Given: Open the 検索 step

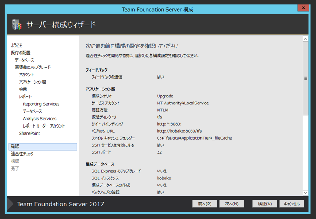Looking at the screenshot, I should point(23,89).
